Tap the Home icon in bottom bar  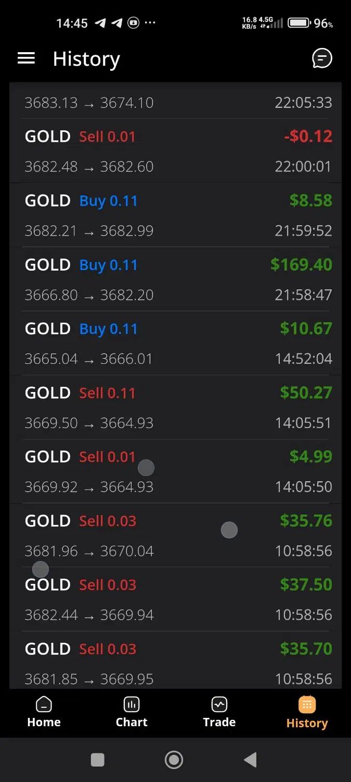pos(44,705)
